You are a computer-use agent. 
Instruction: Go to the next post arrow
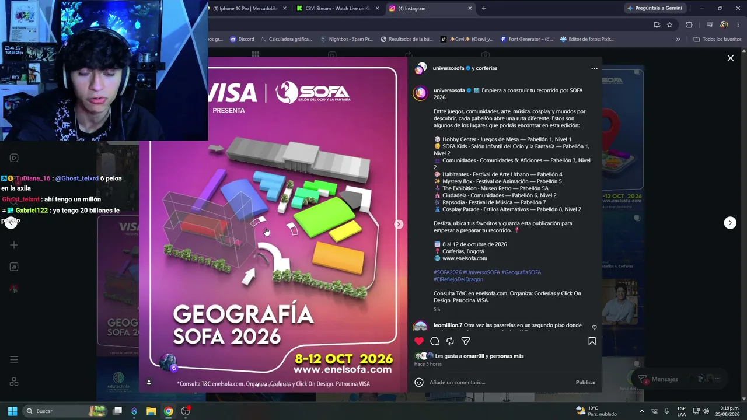pyautogui.click(x=730, y=223)
